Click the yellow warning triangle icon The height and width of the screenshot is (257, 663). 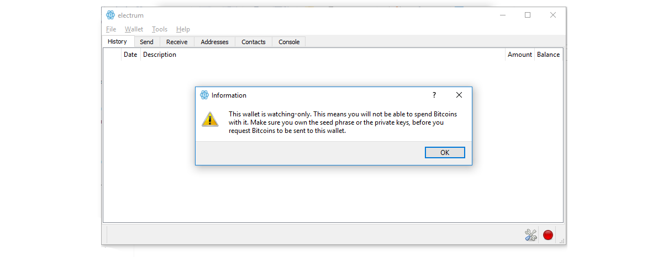pos(210,119)
